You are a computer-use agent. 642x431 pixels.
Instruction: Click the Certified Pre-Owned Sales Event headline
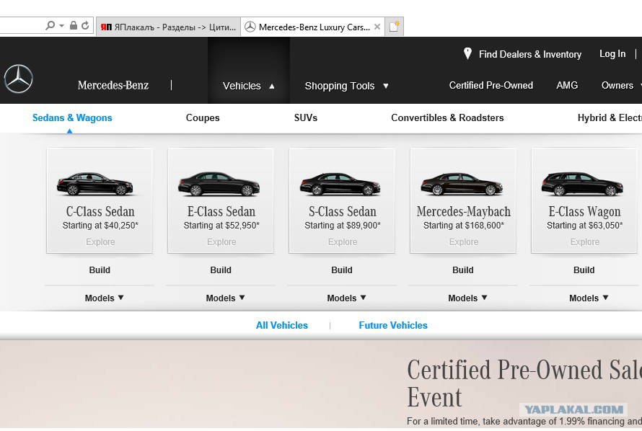pyautogui.click(x=524, y=383)
